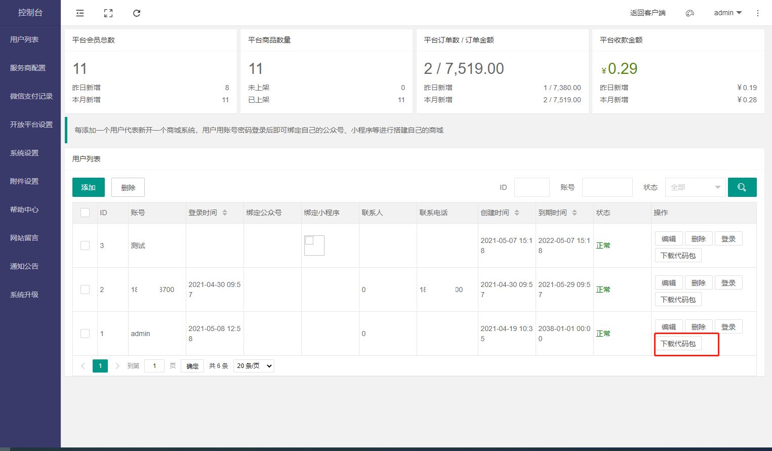Screen dimensions: 772x451
Task: Check the checkbox for the 测试 user row
Action: [85, 245]
